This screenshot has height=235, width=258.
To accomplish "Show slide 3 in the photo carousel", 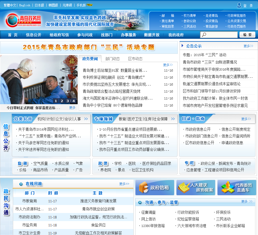I will [x=68, y=101].
